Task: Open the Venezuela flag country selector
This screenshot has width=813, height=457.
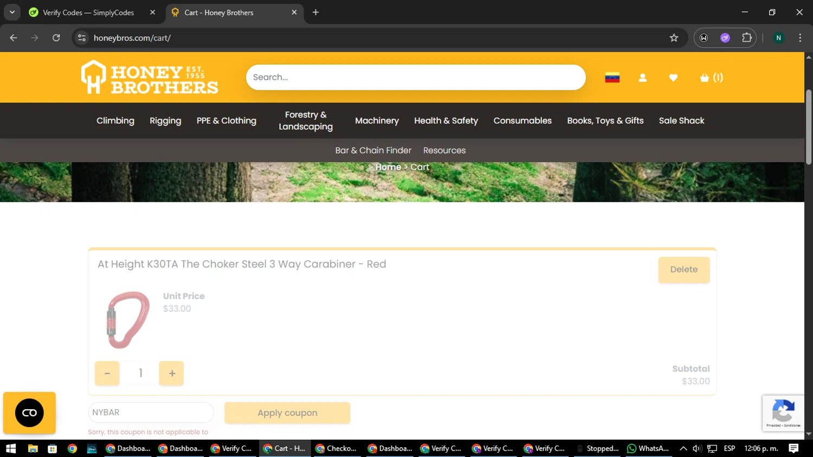Action: click(x=612, y=78)
